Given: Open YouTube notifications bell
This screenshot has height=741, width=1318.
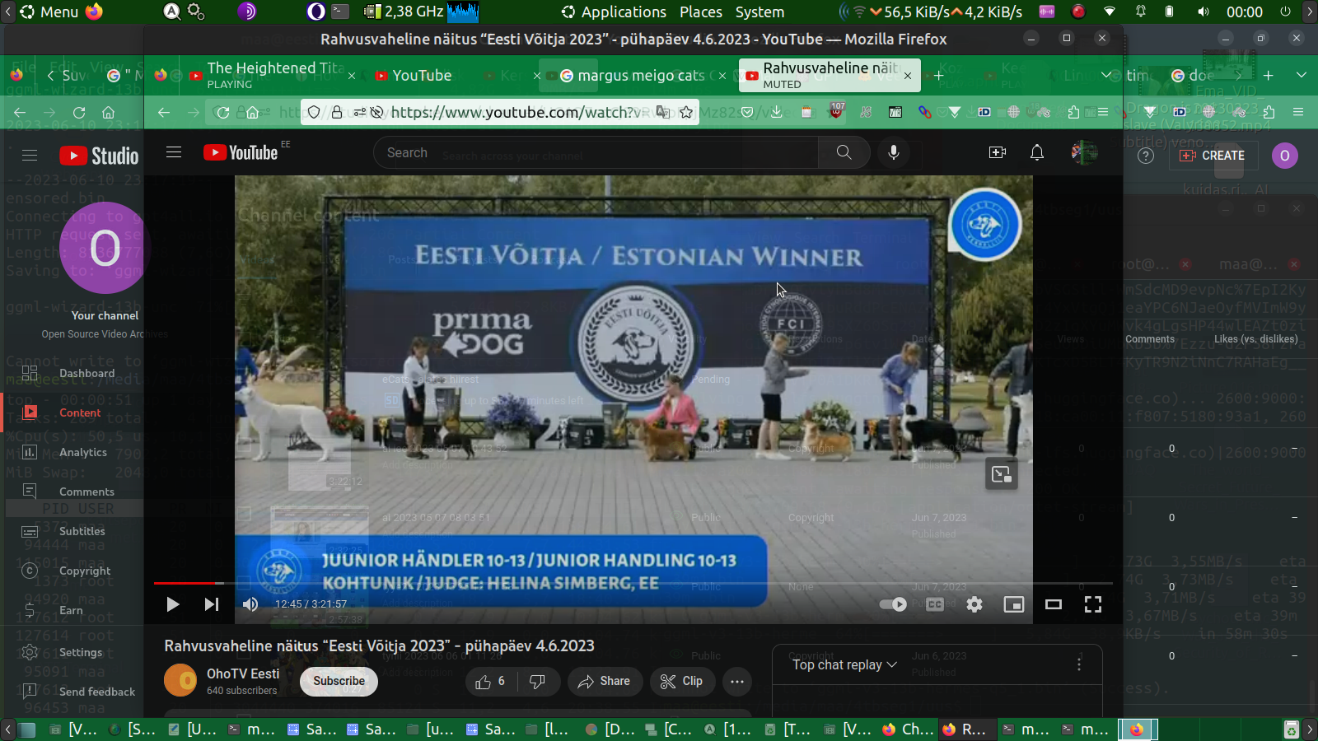Looking at the screenshot, I should click(1036, 152).
